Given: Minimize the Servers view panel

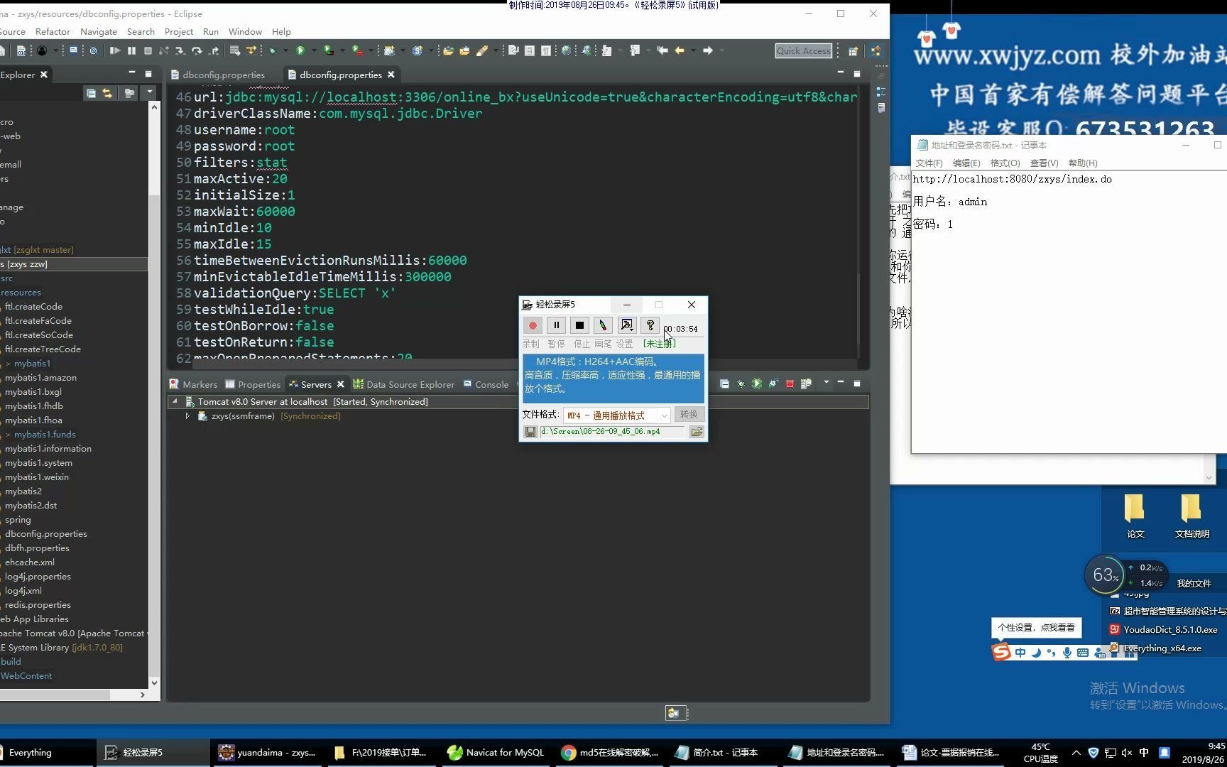Looking at the screenshot, I should (x=841, y=383).
